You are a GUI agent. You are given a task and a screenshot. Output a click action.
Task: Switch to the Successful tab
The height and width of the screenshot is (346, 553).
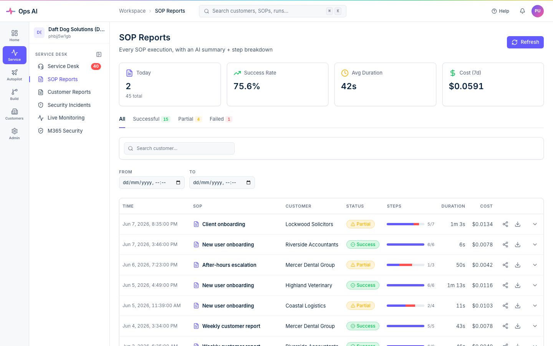coord(151,119)
